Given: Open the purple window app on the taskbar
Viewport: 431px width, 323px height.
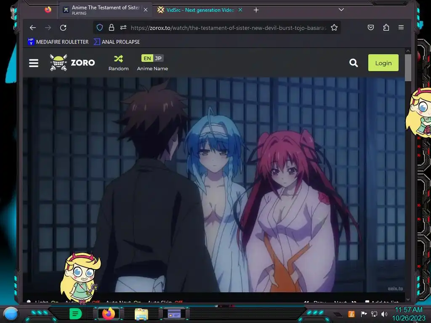Looking at the screenshot, I should pyautogui.click(x=174, y=313).
